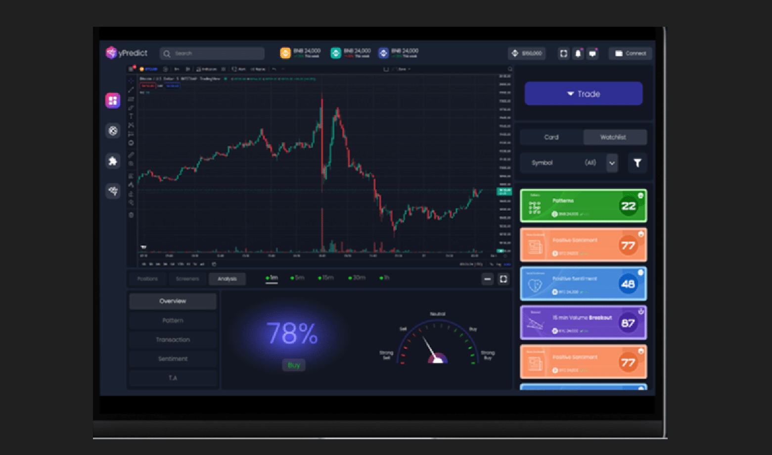Open the last orange Positive Sentiment 77 card
Image resolution: width=772 pixels, height=455 pixels.
click(584, 362)
